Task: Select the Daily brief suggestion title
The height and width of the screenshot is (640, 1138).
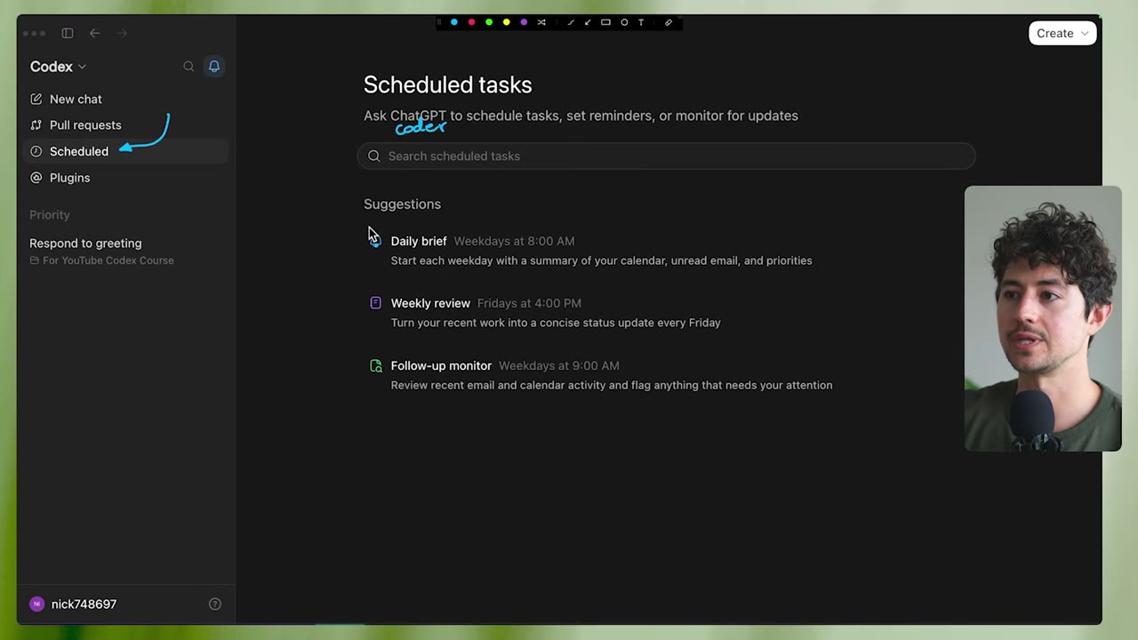Action: (419, 241)
